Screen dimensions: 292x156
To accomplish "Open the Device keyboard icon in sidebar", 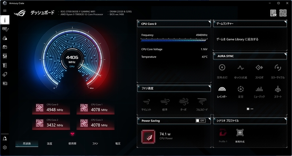I will tap(5, 29).
